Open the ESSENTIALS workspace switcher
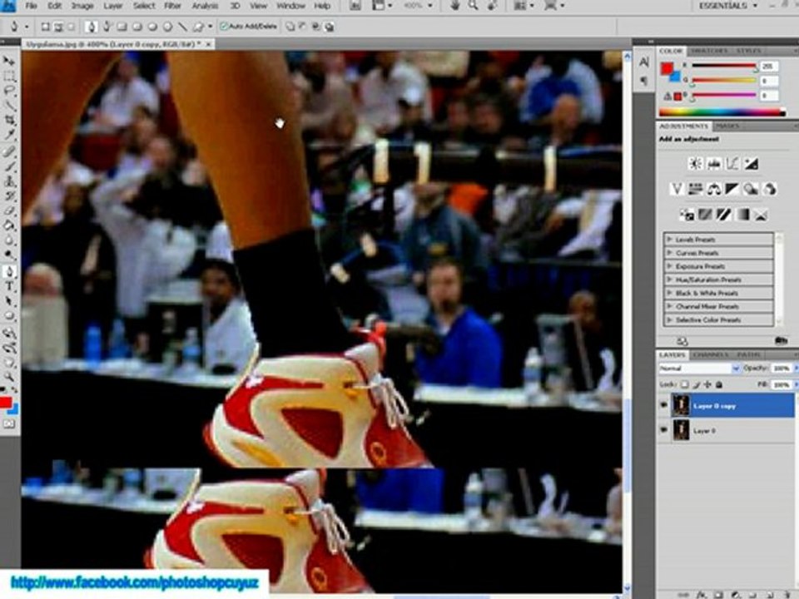Viewport: 799px width, 599px height. tap(727, 6)
